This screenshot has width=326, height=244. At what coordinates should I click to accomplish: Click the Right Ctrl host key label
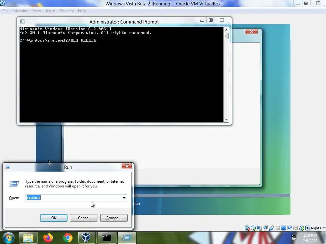click(x=318, y=228)
